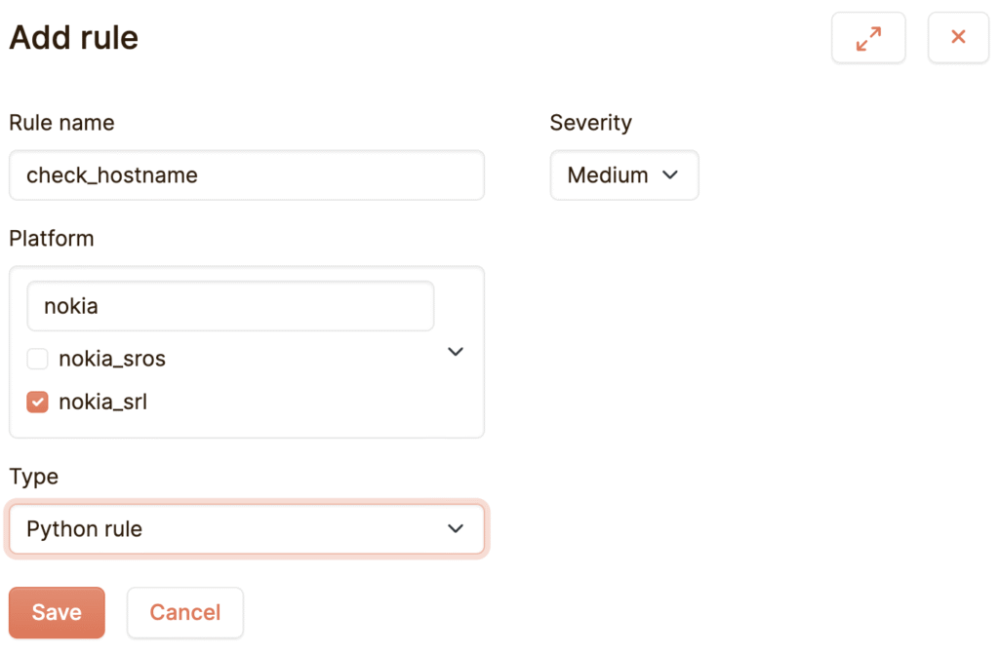999x653 pixels.
Task: Open the Severity dropdown showing Medium
Action: (624, 175)
